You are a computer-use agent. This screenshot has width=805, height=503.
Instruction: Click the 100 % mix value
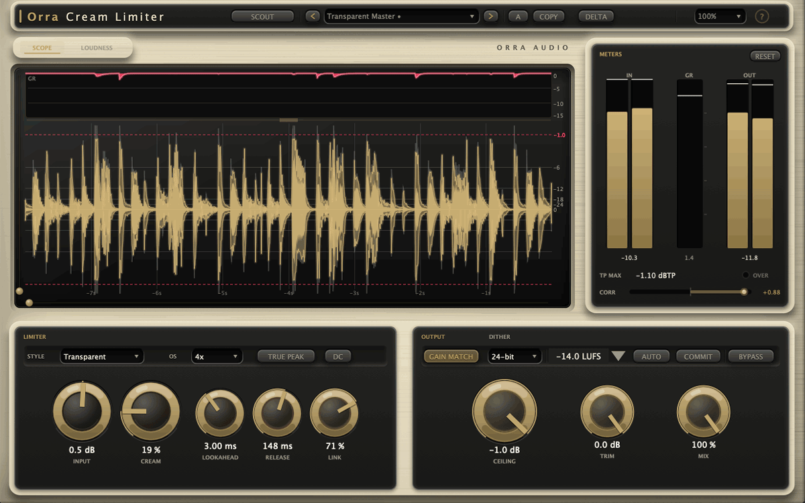pyautogui.click(x=704, y=445)
